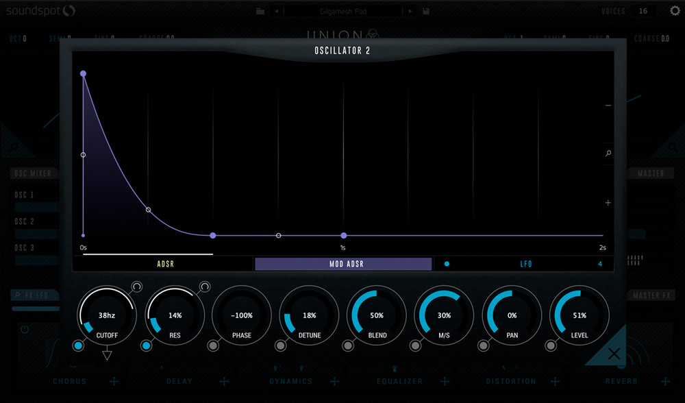Expand the triangle below the Cutoff knob

pos(107,354)
